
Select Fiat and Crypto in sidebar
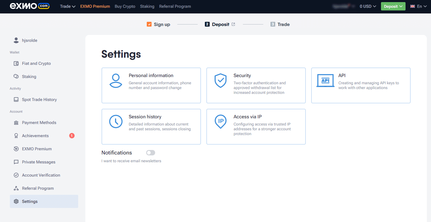click(44, 63)
